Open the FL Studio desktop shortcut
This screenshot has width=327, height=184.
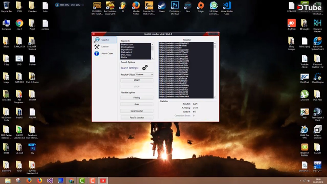(123, 7)
